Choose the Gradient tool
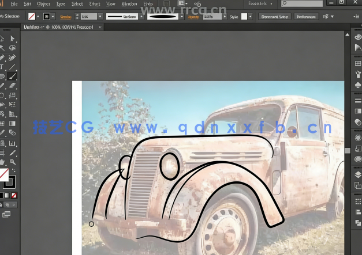This screenshot has height=255, width=362. 12,124
